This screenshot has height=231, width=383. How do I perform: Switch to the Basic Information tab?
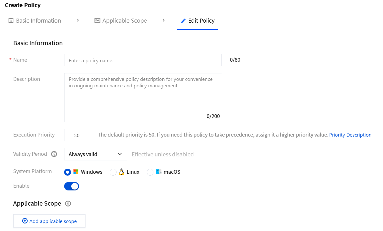(x=35, y=21)
